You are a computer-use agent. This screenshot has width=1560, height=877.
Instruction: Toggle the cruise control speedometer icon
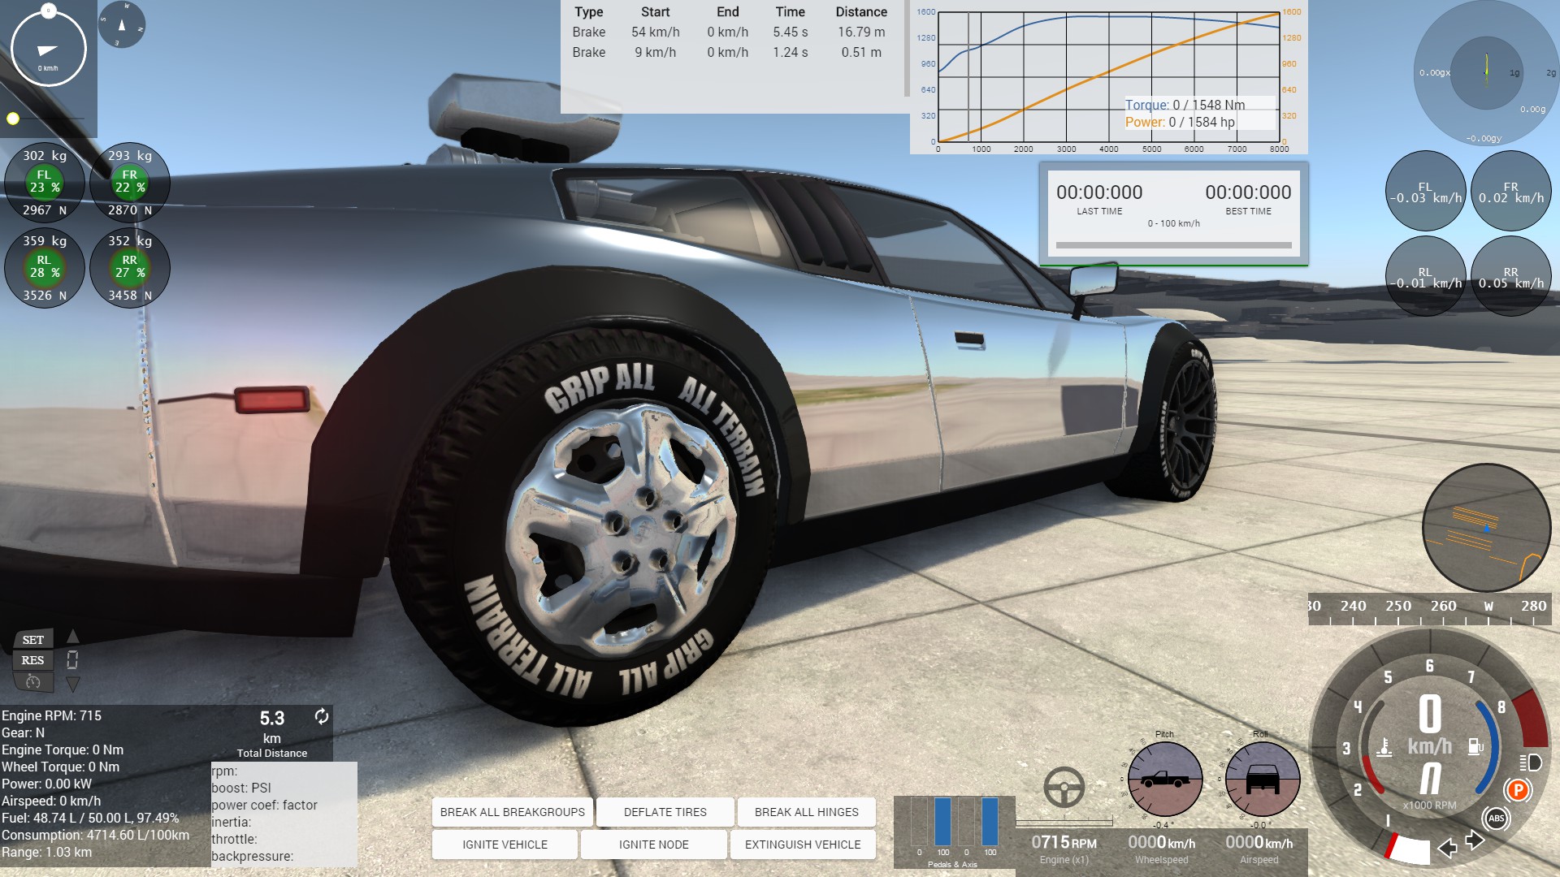pos(33,682)
